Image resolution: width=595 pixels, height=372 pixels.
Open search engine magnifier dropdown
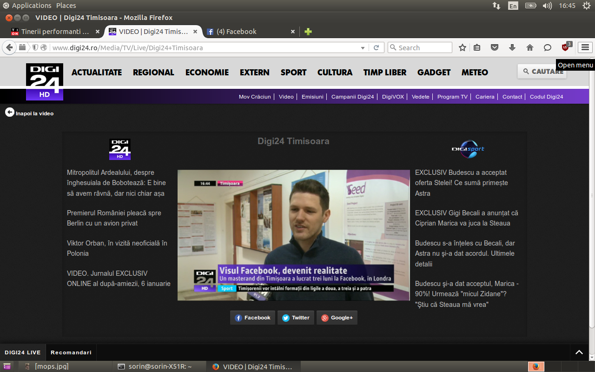[x=393, y=47]
